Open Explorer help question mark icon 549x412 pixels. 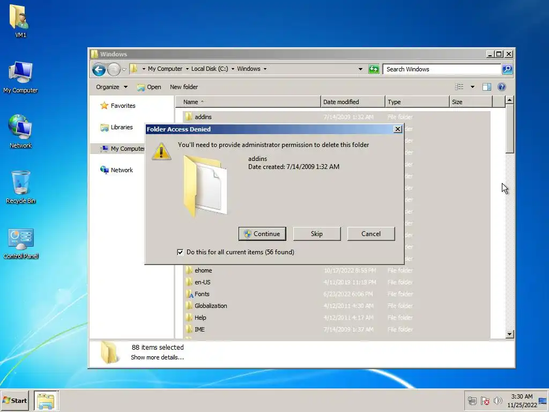click(x=501, y=87)
